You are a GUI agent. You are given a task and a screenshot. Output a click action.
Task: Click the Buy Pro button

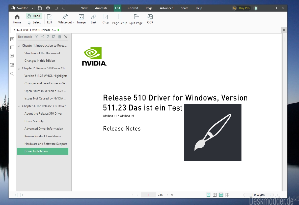pyautogui.click(x=241, y=8)
